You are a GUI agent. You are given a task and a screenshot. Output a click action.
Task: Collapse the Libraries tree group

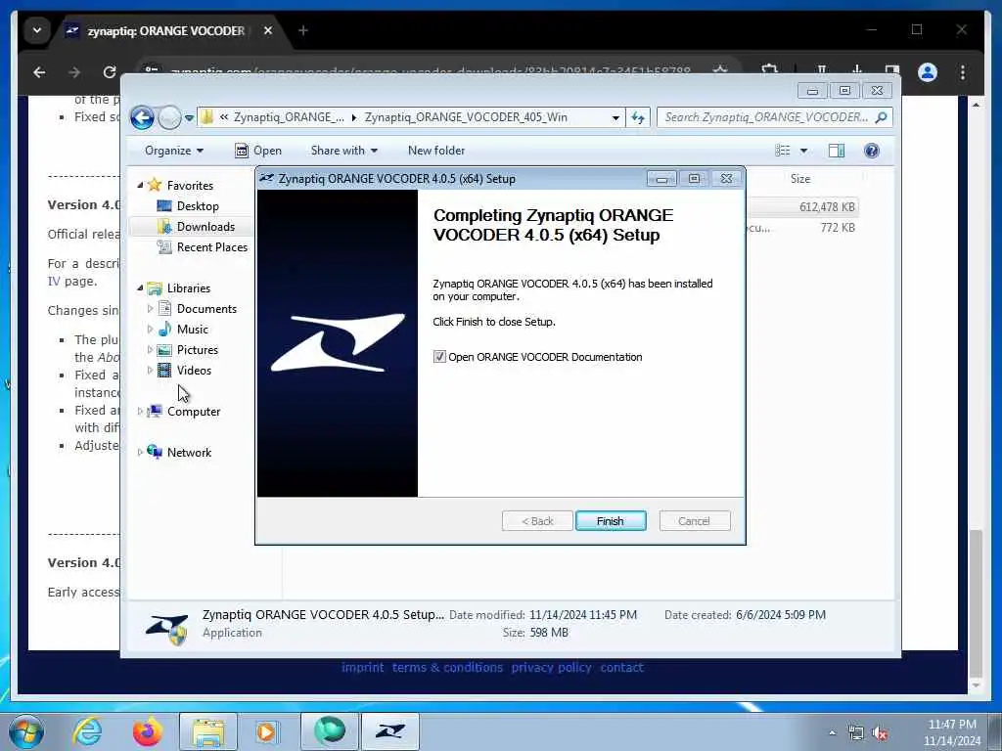[140, 288]
